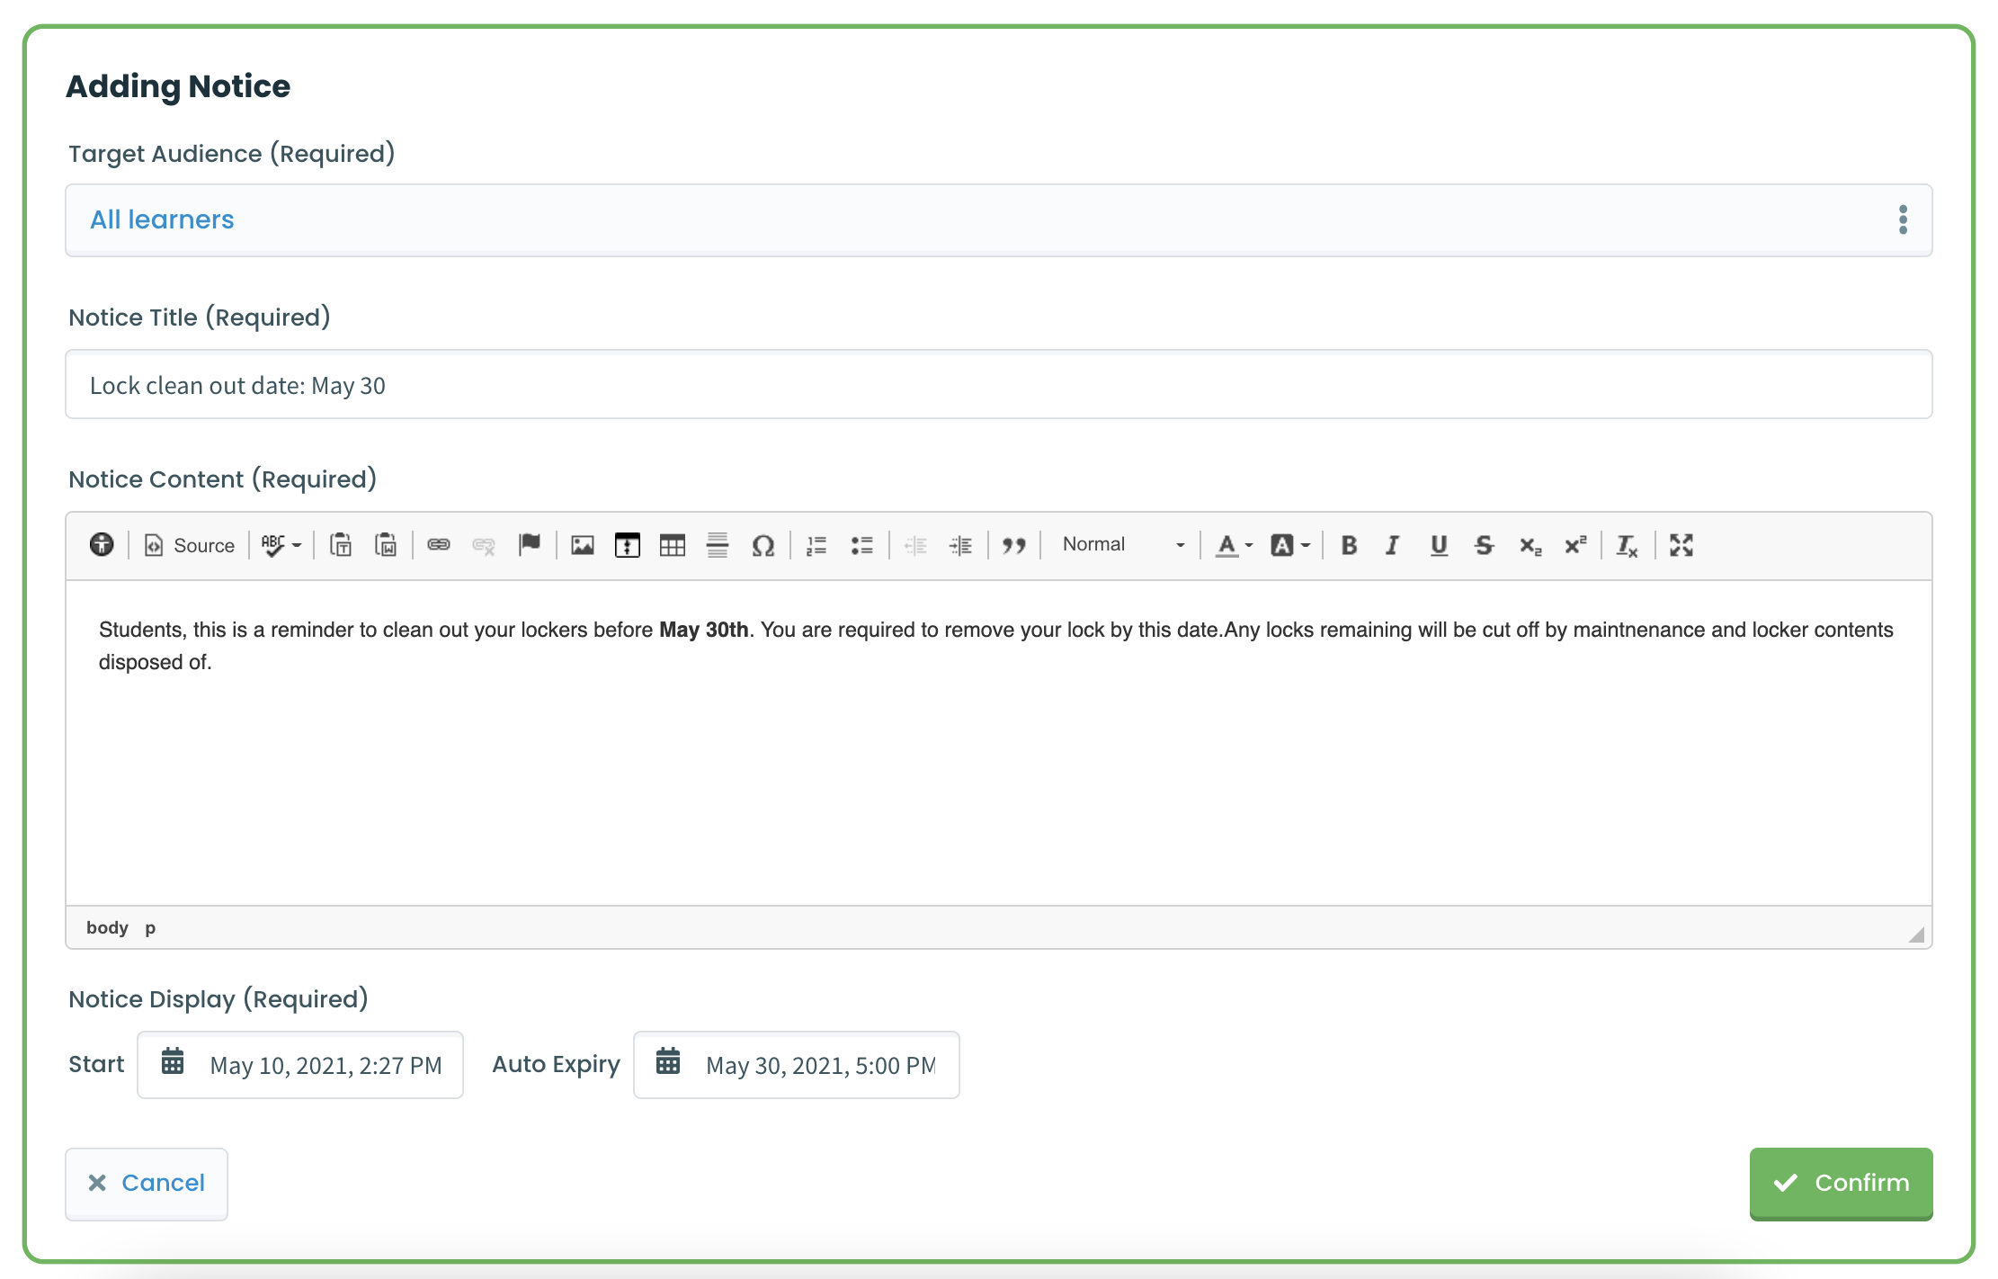The width and height of the screenshot is (1998, 1279).
Task: Open the All learners target audience selector
Action: (x=998, y=220)
